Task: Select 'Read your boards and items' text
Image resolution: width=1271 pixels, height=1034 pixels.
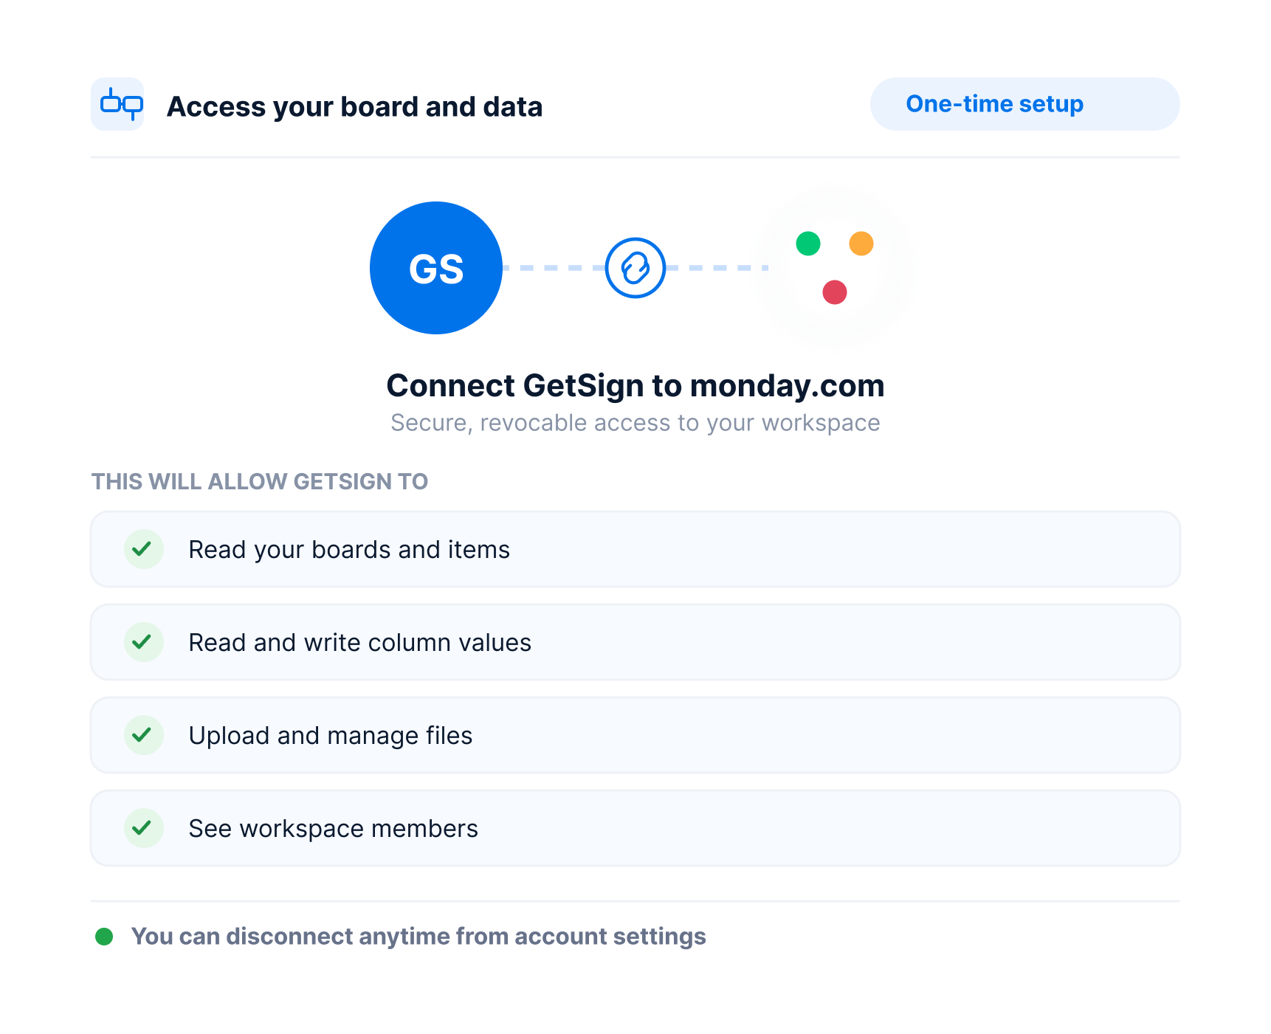Action: click(349, 550)
